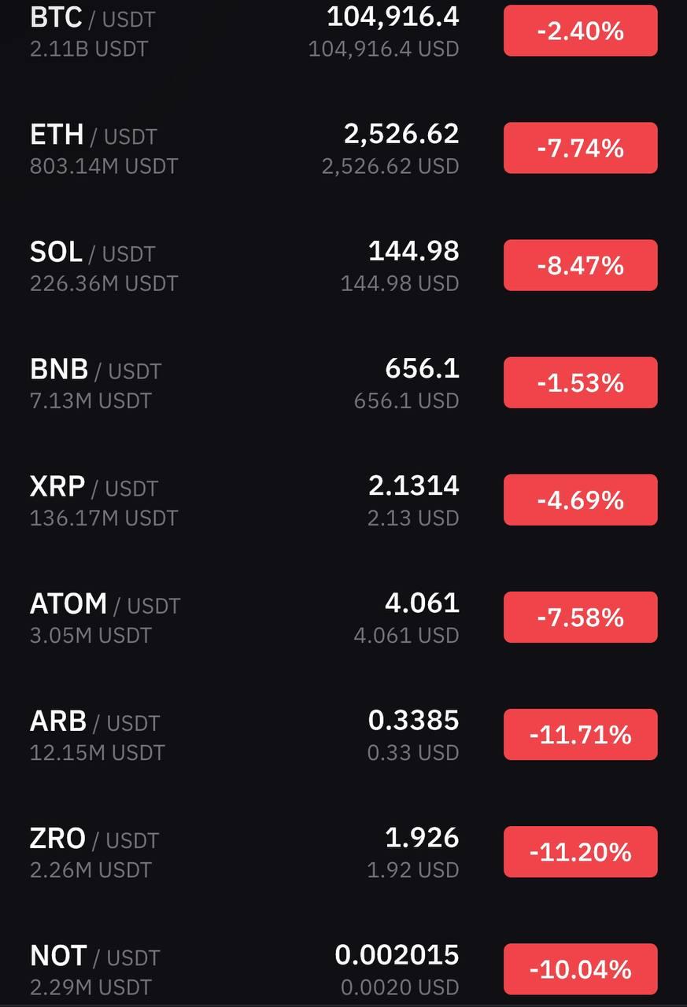
Task: Select the NOT / USDT pair
Action: click(343, 968)
